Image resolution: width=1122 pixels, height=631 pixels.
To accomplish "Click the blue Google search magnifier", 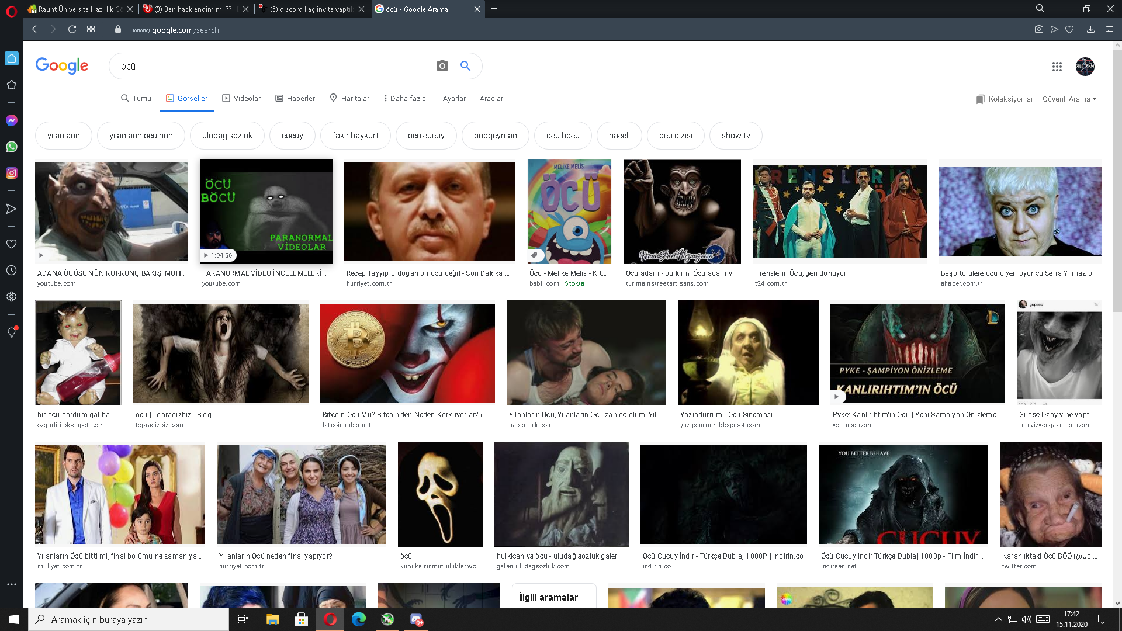I will click(465, 66).
